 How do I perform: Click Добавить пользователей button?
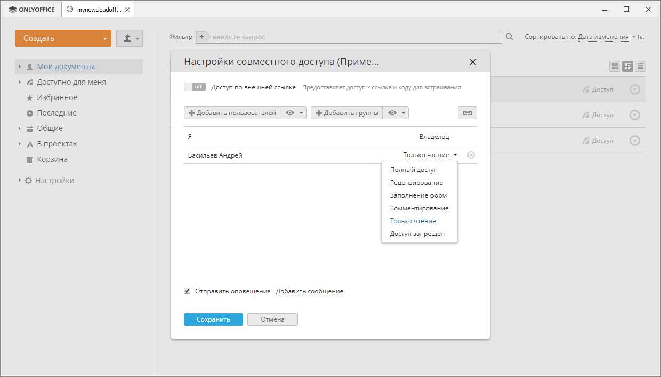pos(232,113)
